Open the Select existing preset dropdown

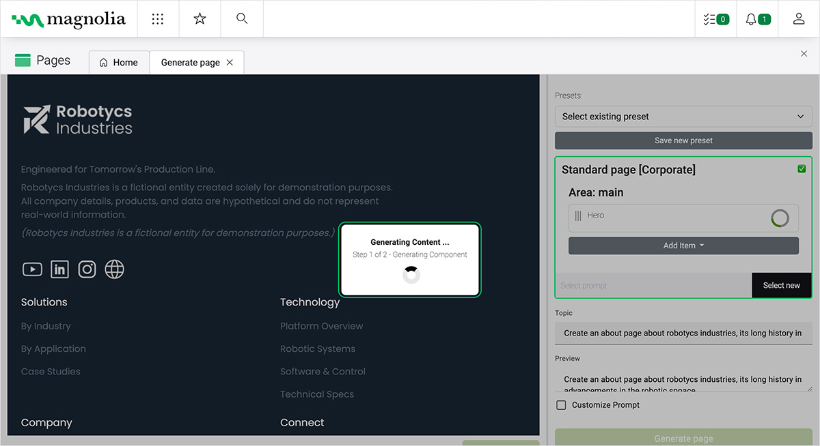[x=683, y=116]
